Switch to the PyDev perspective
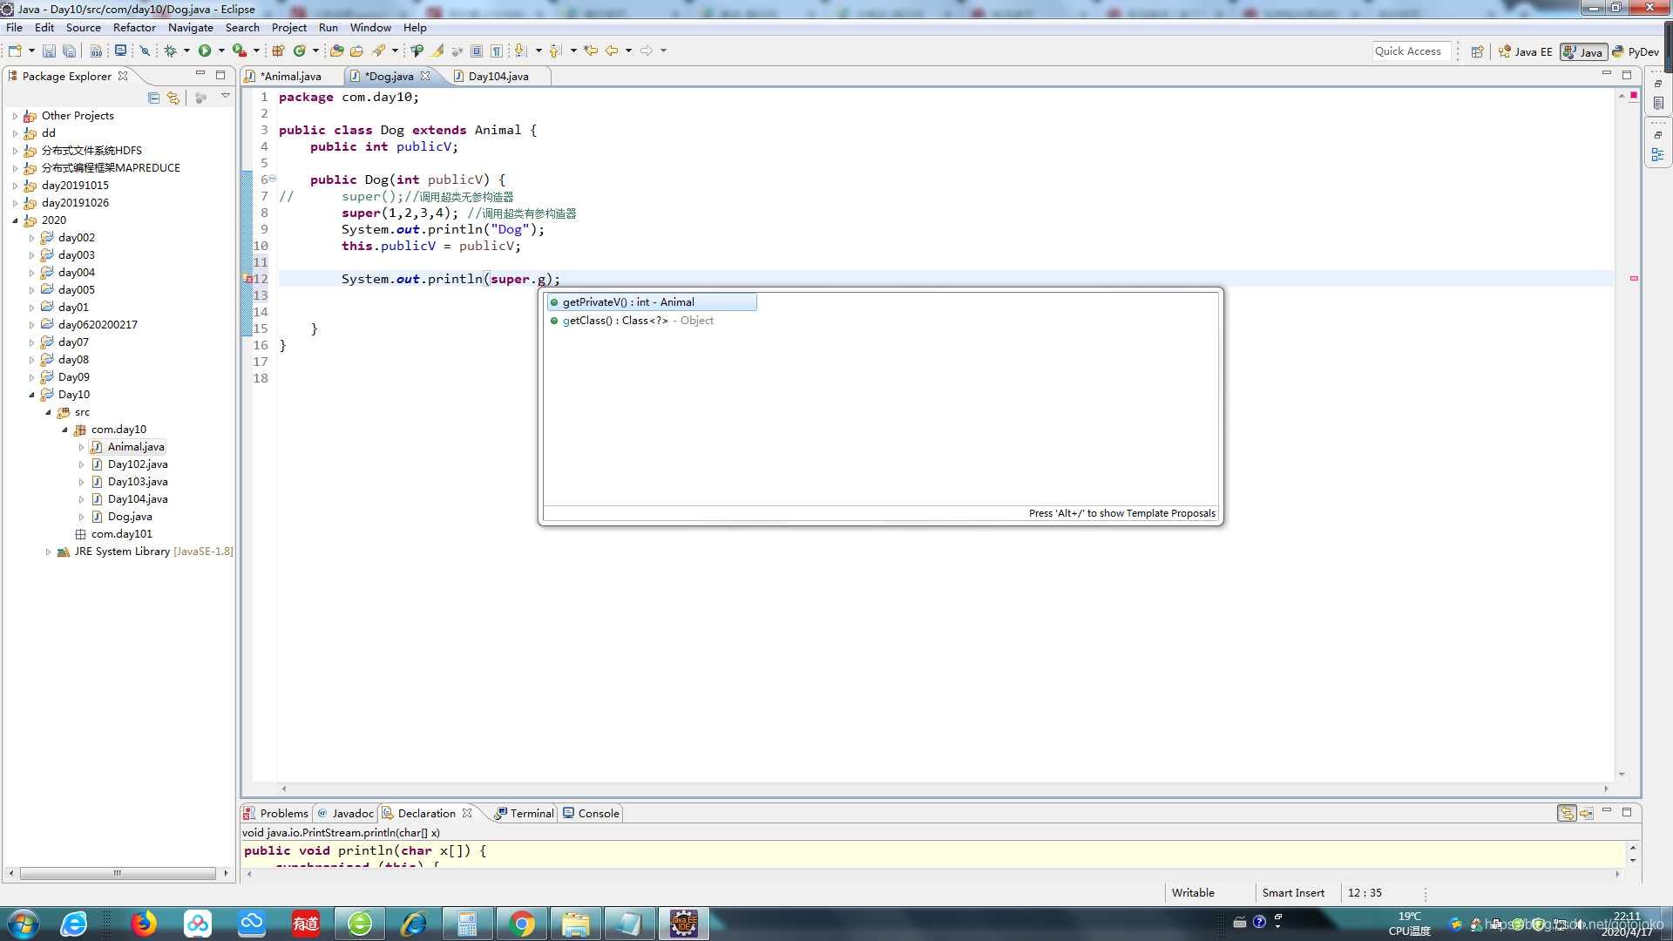Image resolution: width=1673 pixels, height=941 pixels. point(1636,52)
